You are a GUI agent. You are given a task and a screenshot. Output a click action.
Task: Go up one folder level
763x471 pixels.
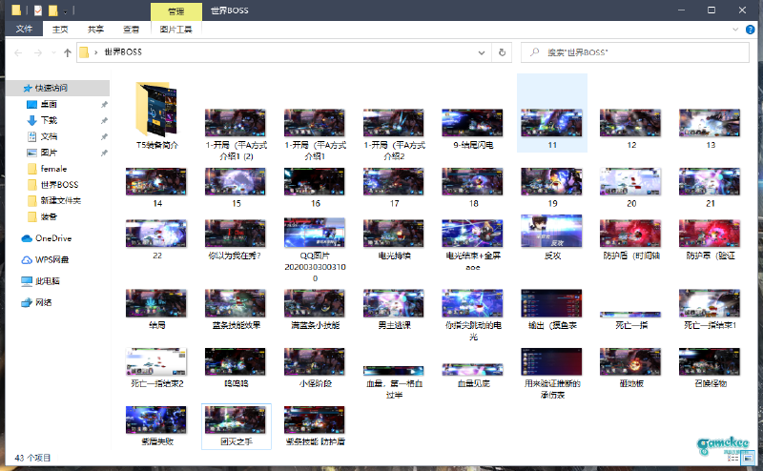click(67, 52)
